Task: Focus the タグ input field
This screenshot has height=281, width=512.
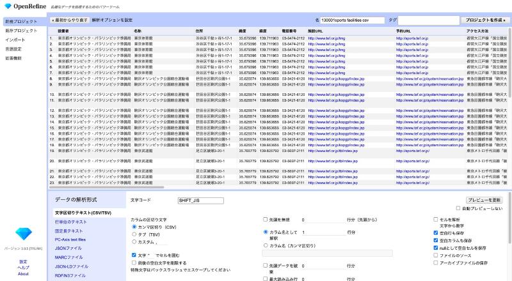Action: (428, 20)
